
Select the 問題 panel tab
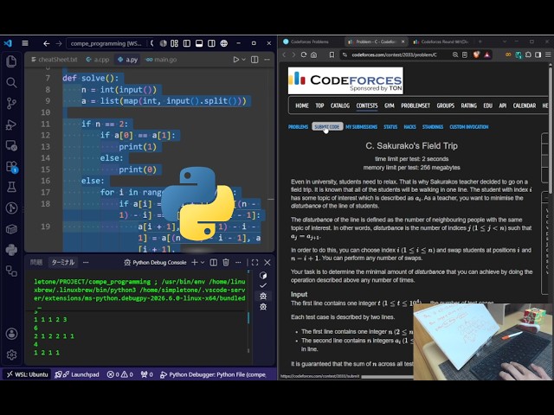(x=36, y=262)
